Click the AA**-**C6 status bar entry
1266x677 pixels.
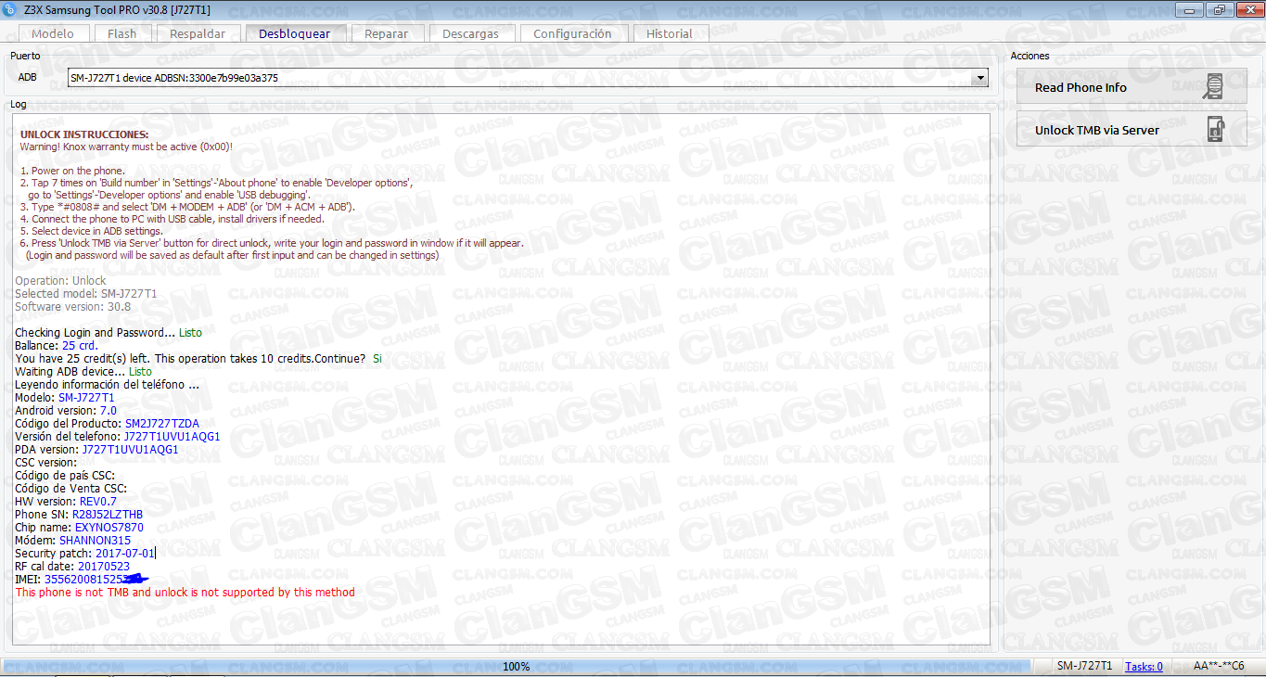coord(1219,666)
